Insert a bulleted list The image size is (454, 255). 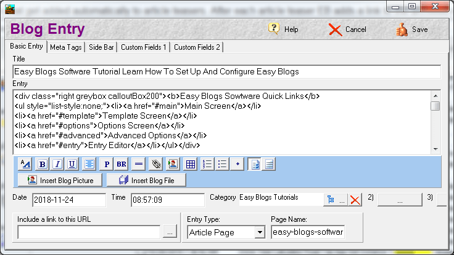[x=222, y=165]
